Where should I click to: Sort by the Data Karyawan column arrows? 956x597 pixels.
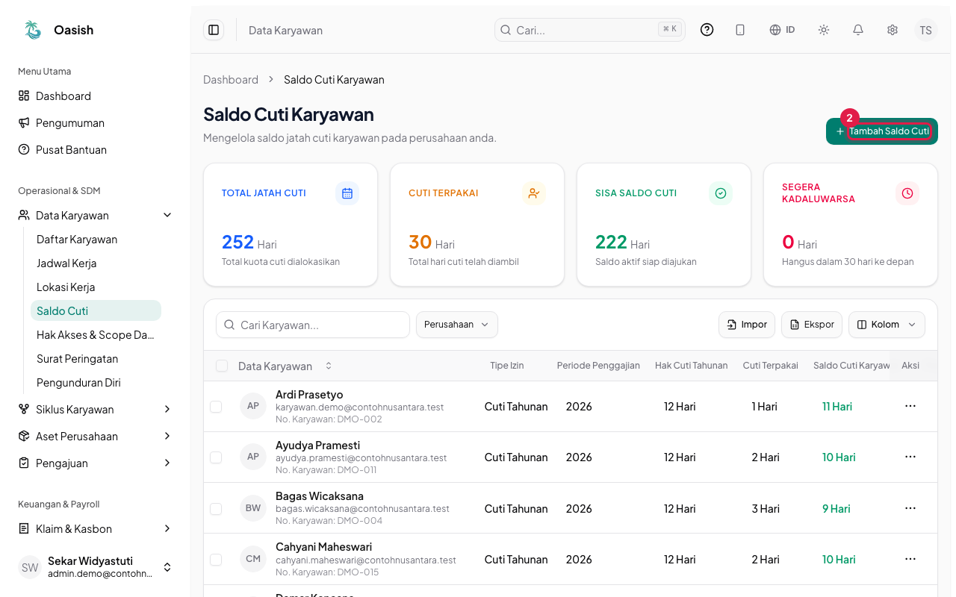pos(328,366)
